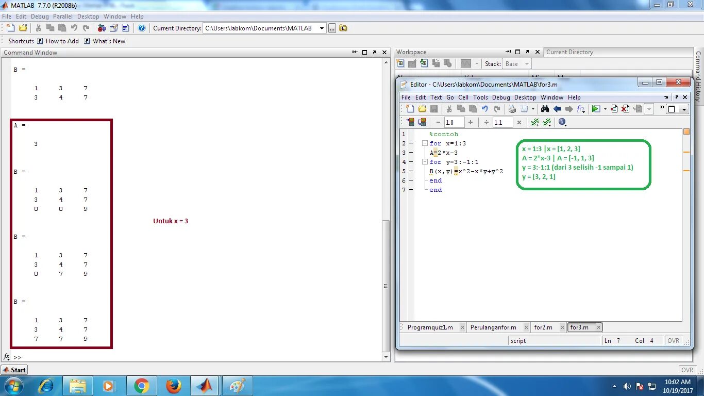The image size is (704, 396).
Task: Insert cell break icon with green percent signs
Action: pyautogui.click(x=535, y=122)
